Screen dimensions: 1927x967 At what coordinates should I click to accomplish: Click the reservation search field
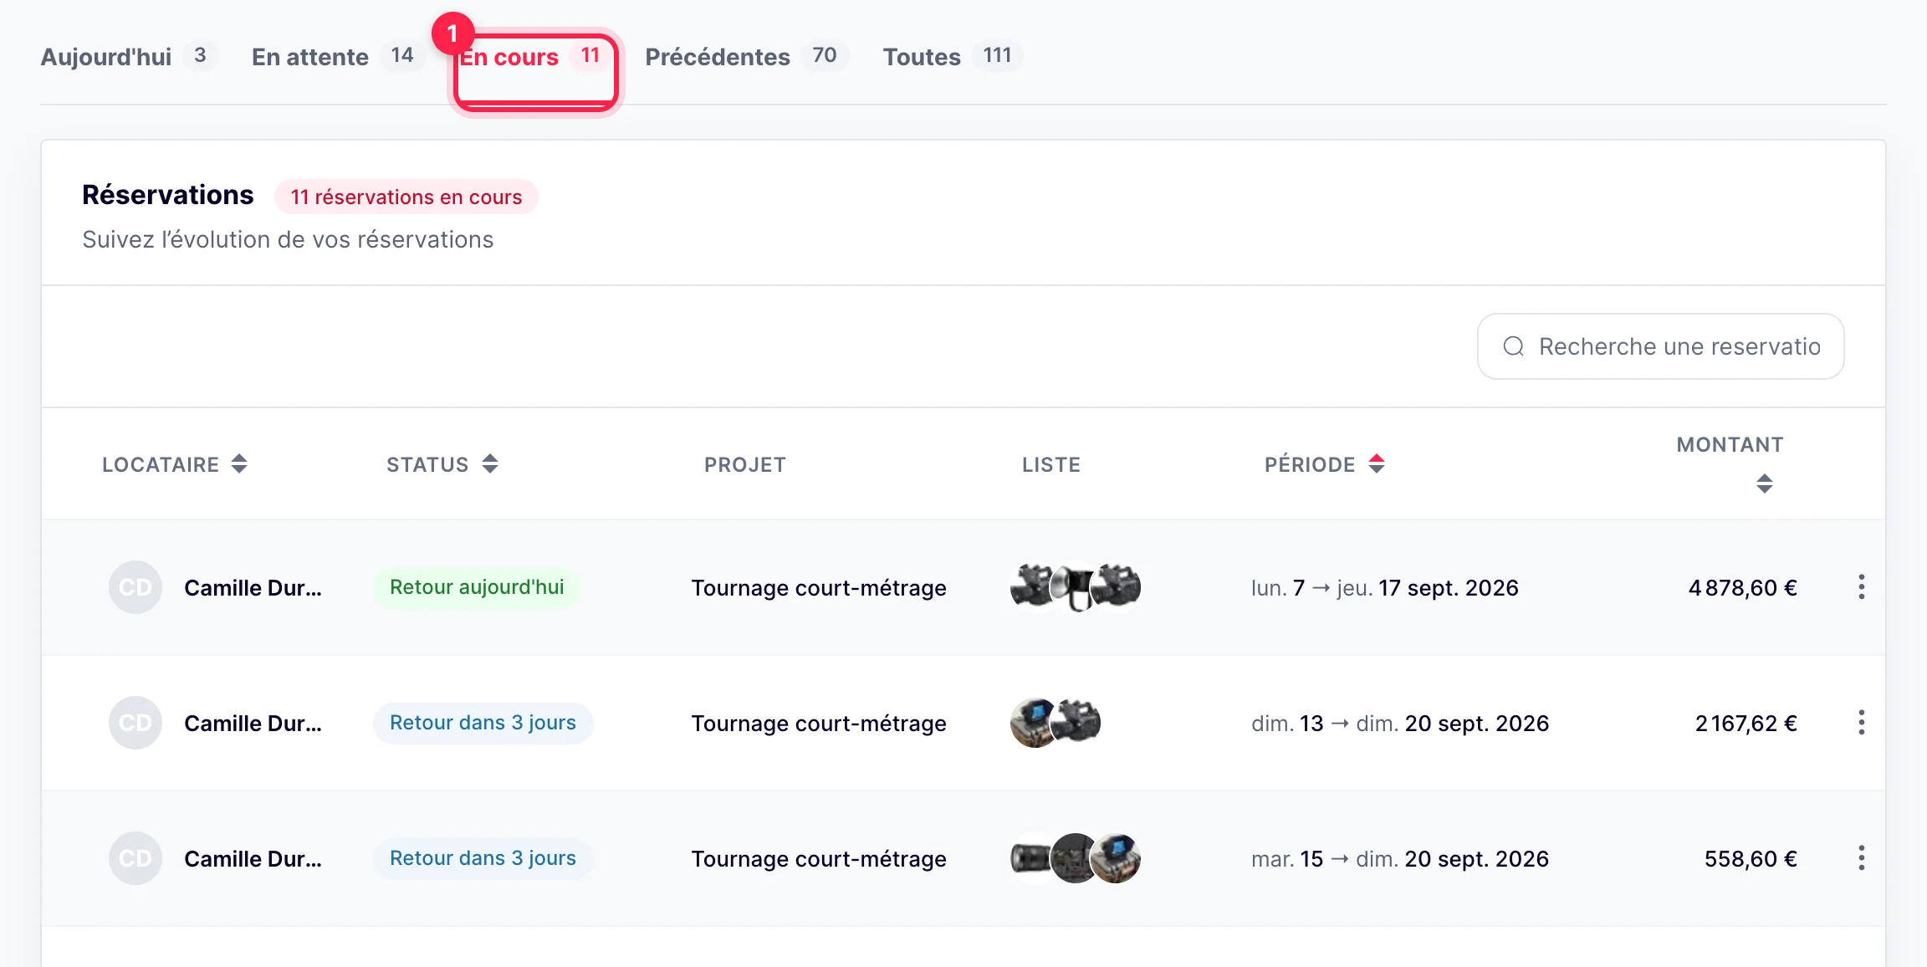[1660, 346]
